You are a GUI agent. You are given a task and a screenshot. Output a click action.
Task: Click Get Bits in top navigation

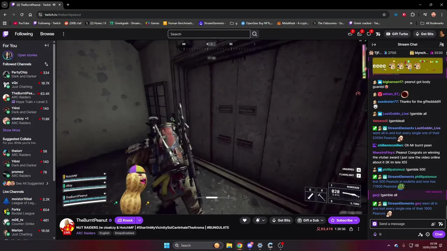tap(424, 34)
